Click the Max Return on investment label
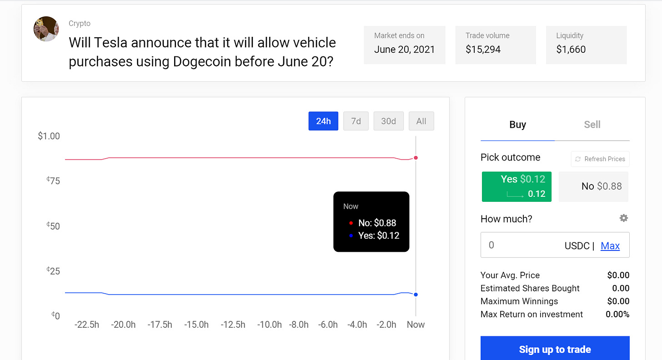This screenshot has height=360, width=662. (x=532, y=314)
